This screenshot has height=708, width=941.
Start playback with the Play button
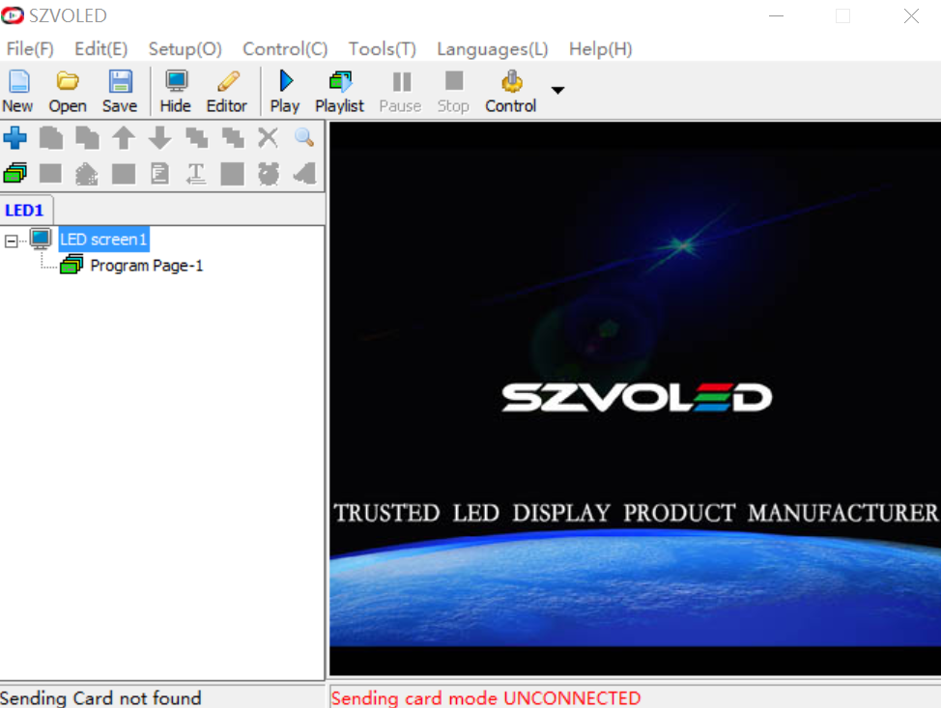285,91
